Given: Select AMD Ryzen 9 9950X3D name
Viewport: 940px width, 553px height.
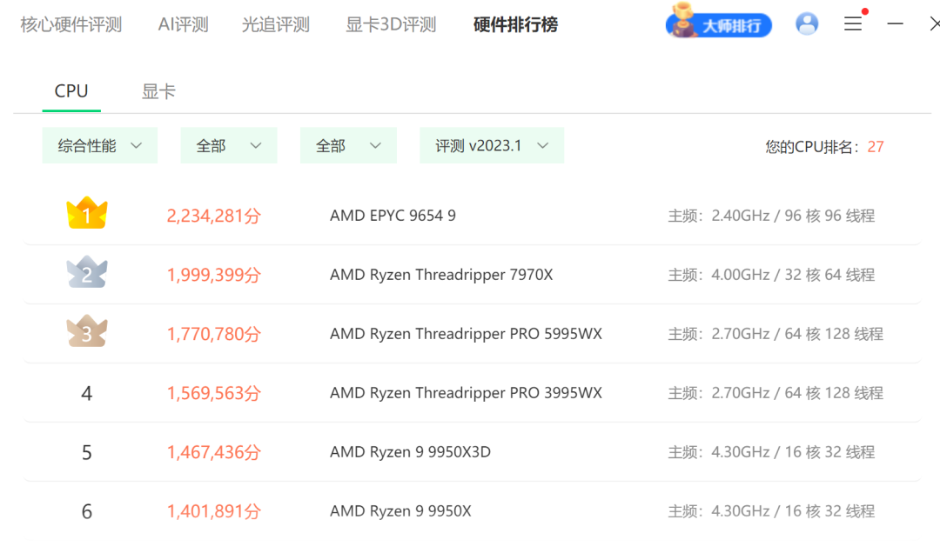Looking at the screenshot, I should (410, 452).
